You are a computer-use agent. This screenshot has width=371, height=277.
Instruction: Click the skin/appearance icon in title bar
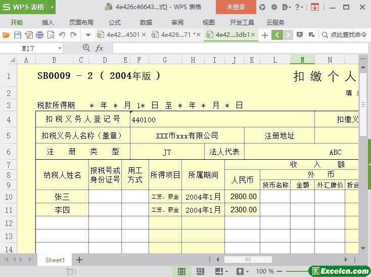(x=262, y=8)
